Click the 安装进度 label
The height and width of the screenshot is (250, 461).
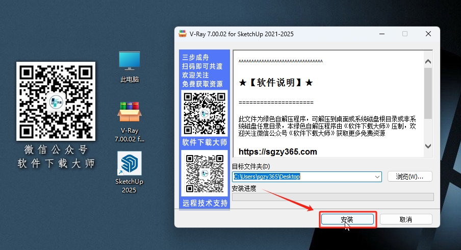coord(244,188)
